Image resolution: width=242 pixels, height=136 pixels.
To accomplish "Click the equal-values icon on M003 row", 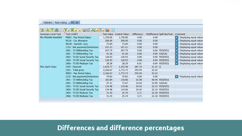I will click(x=177, y=38).
